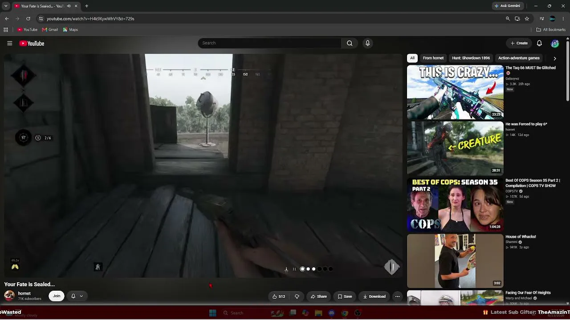Viewport: 570px width, 320px height.
Task: Install app icon in the address bar
Action: (x=517, y=19)
